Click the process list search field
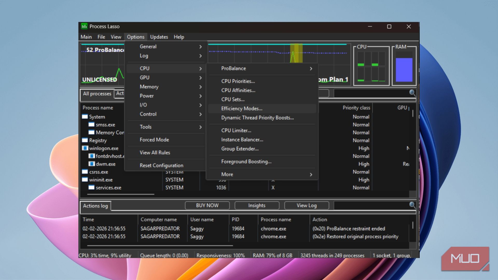The width and height of the screenshot is (498, 280). 371,93
